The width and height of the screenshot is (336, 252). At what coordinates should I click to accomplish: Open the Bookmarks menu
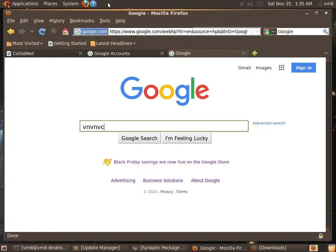(x=82, y=21)
